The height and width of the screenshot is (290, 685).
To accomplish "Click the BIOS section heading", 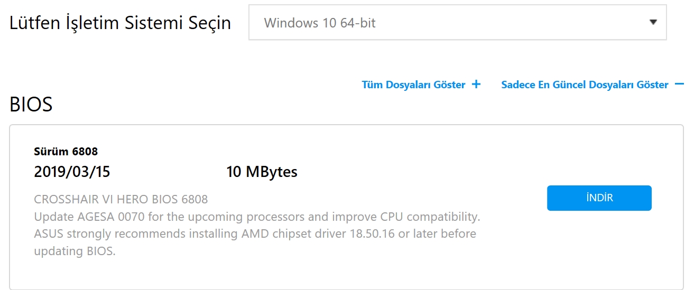I will click(x=31, y=105).
